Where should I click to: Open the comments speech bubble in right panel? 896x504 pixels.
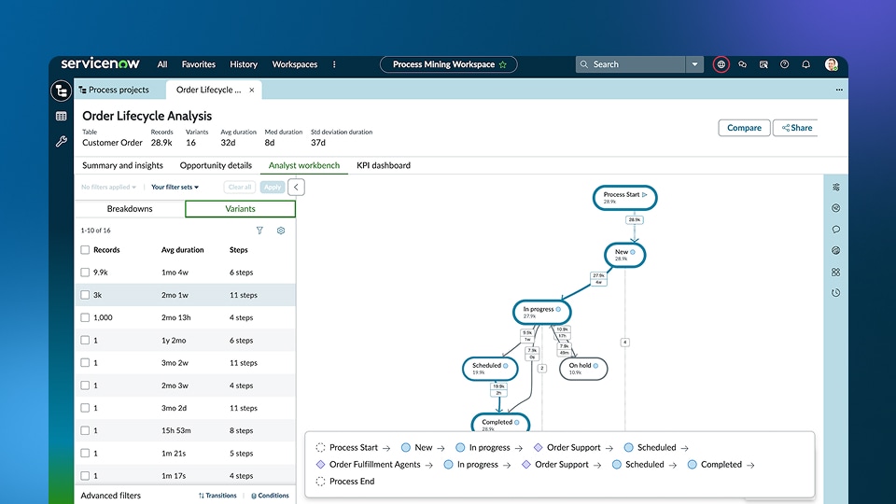836,230
